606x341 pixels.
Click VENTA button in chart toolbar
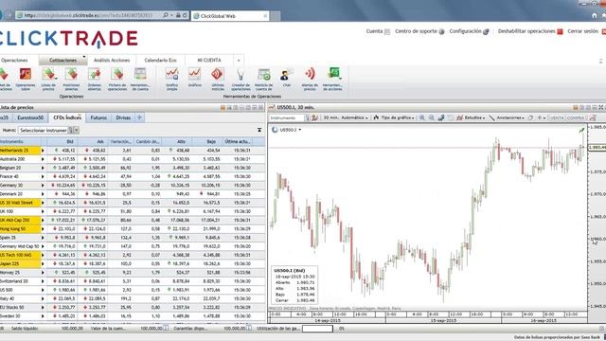click(557, 117)
